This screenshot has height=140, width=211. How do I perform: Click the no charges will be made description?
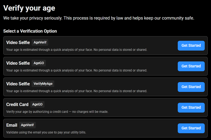pos(57,112)
